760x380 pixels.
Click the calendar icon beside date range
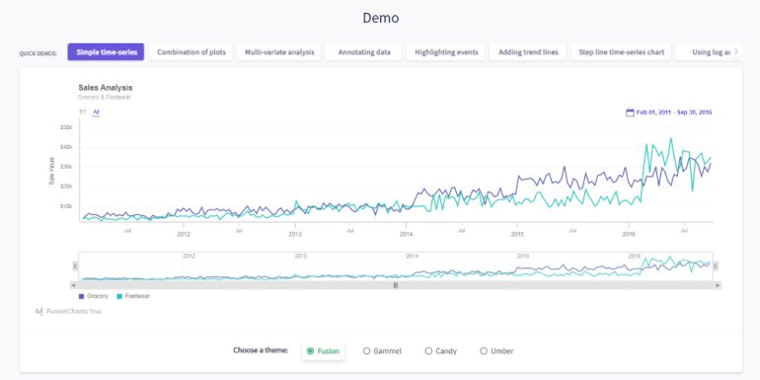coord(630,113)
